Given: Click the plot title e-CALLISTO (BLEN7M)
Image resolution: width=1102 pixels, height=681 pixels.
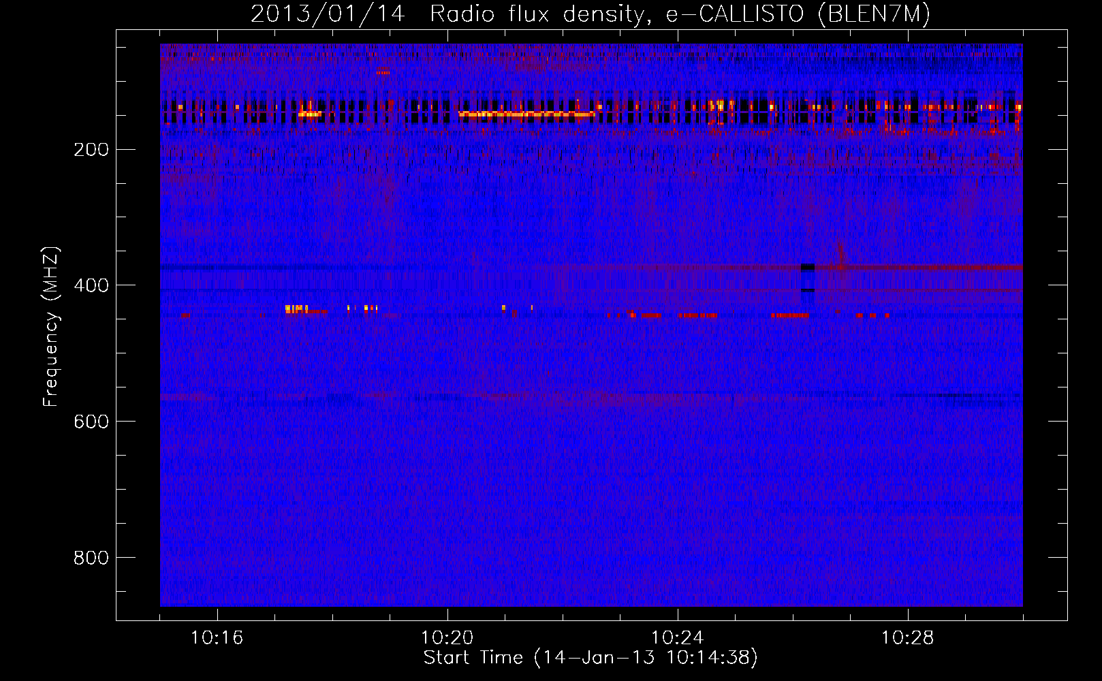Looking at the screenshot, I should [798, 14].
